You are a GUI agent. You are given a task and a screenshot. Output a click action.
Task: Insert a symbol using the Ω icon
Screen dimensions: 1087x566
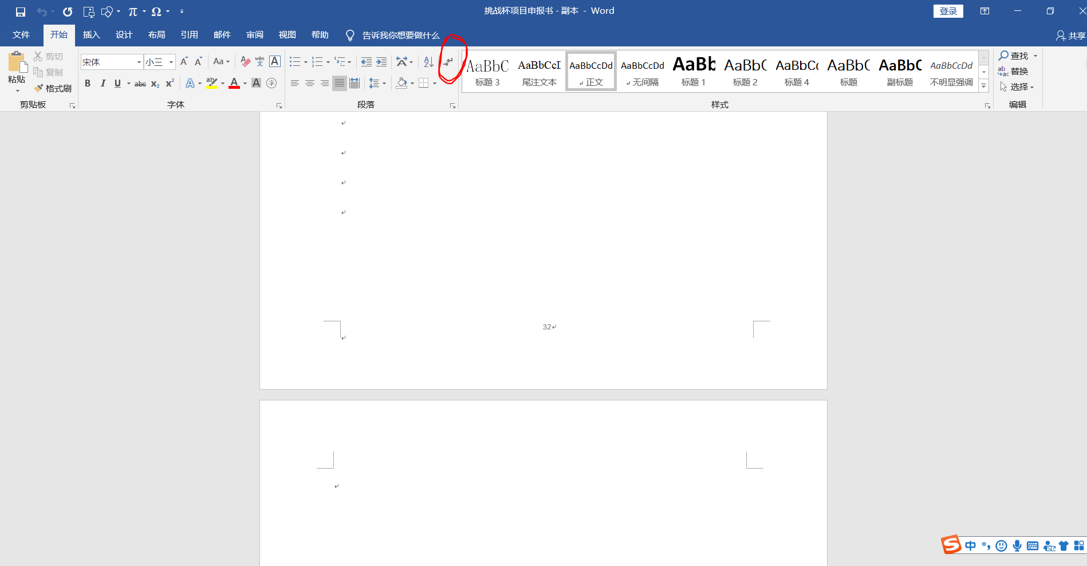156,11
